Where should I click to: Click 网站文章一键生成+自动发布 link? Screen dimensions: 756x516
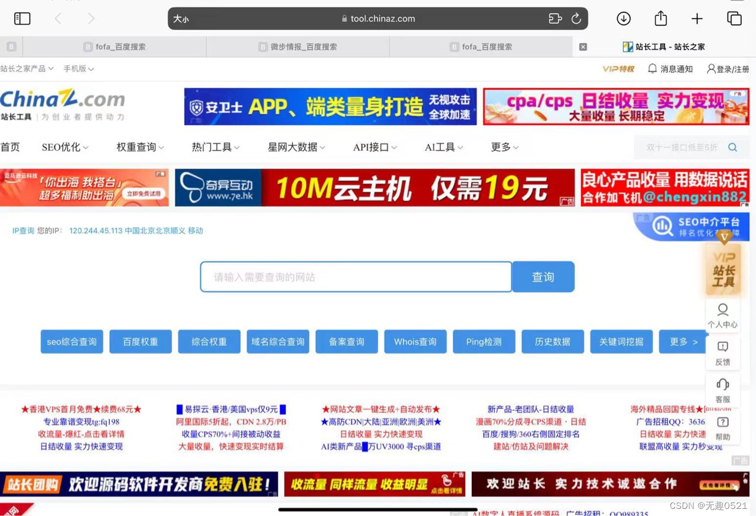pyautogui.click(x=381, y=409)
